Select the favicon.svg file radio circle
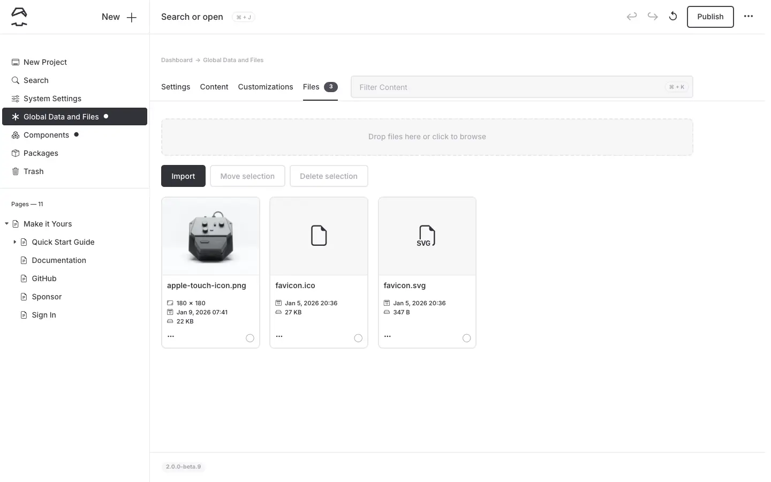This screenshot has width=771, height=482. point(466,338)
